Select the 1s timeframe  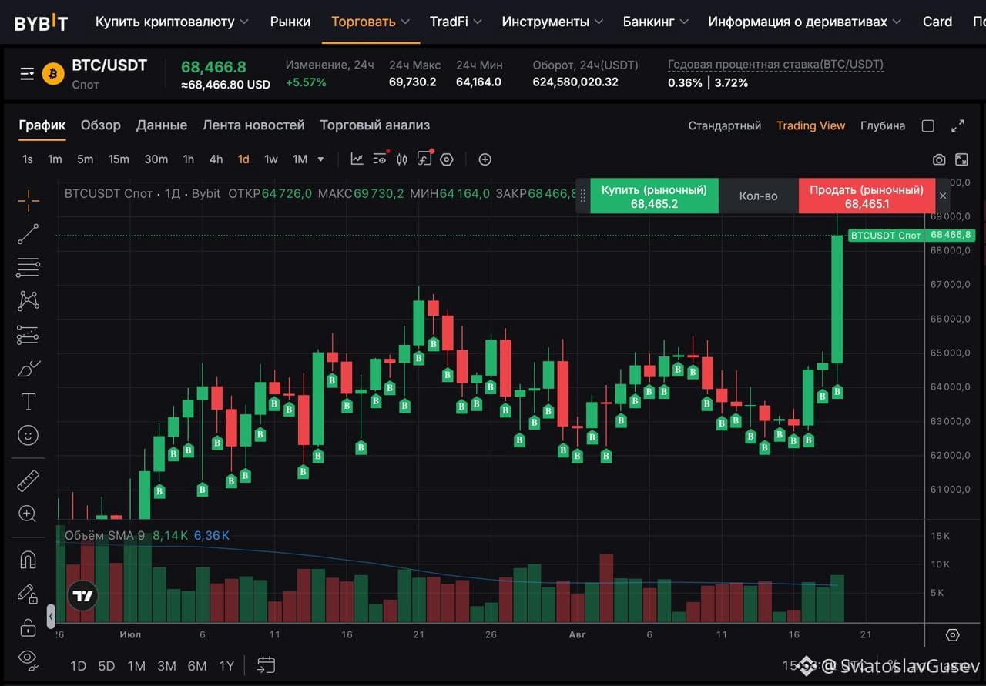tap(28, 159)
